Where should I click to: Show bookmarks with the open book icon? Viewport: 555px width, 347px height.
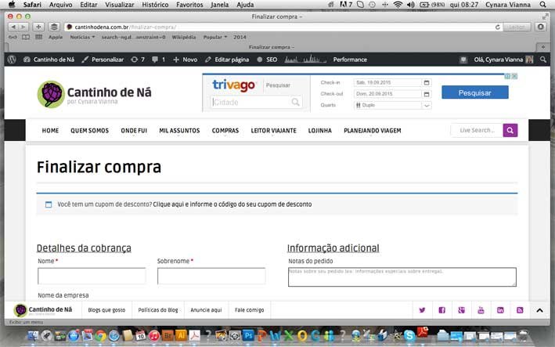click(26, 37)
